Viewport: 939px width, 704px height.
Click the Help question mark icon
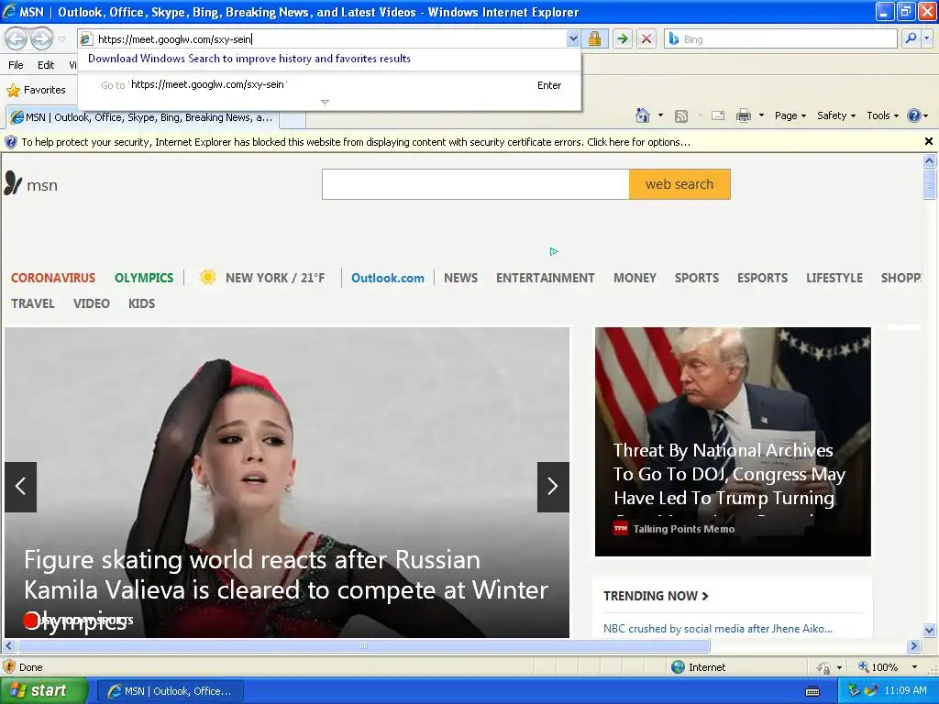click(914, 115)
